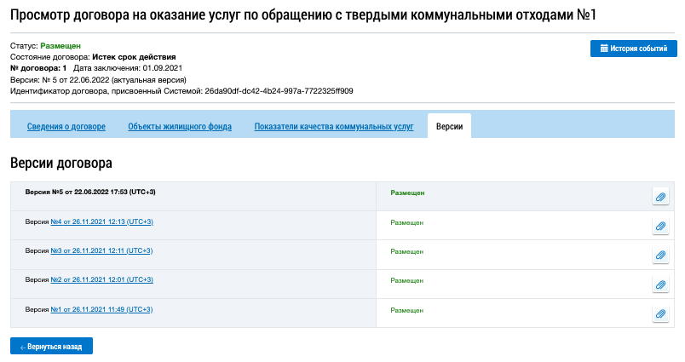
Task: Click the paperclip icon for version №3
Action: click(660, 256)
